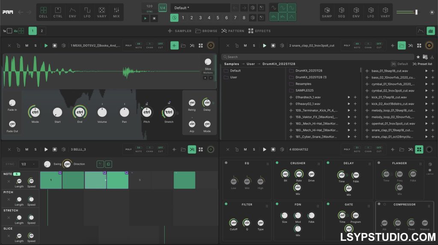438x245 pixels.
Task: Click the SAMP modulator icon at top right
Action: (x=327, y=12)
